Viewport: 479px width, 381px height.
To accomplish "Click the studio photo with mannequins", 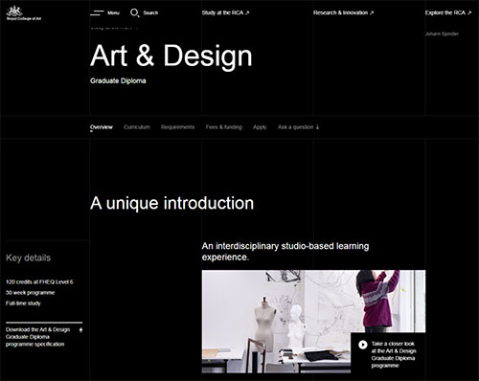I will click(x=276, y=322).
